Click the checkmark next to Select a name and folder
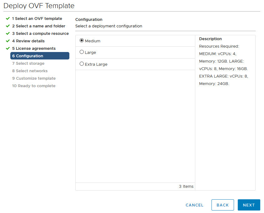 click(x=8, y=26)
